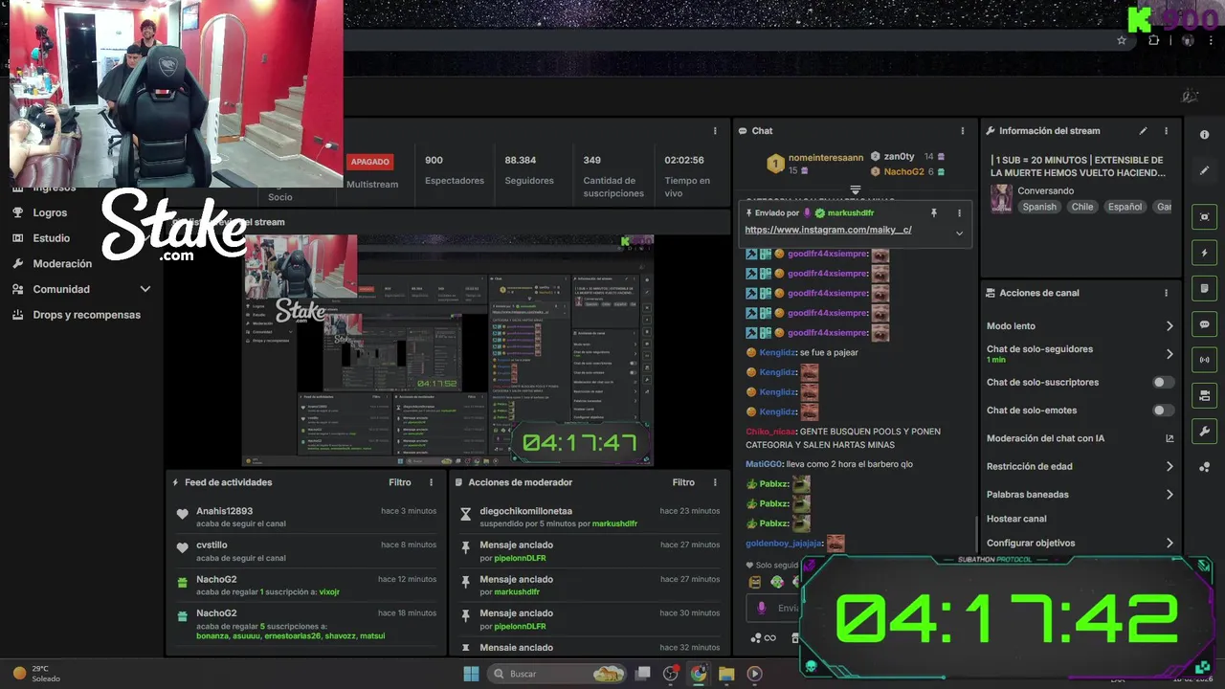Unpin the pinned chat message
Image resolution: width=1225 pixels, height=689 pixels.
coord(934,213)
